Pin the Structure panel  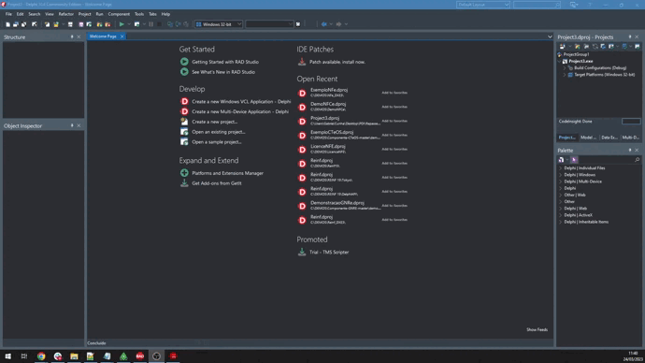72,37
